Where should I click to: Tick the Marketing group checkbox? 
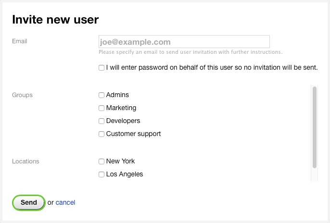point(102,108)
